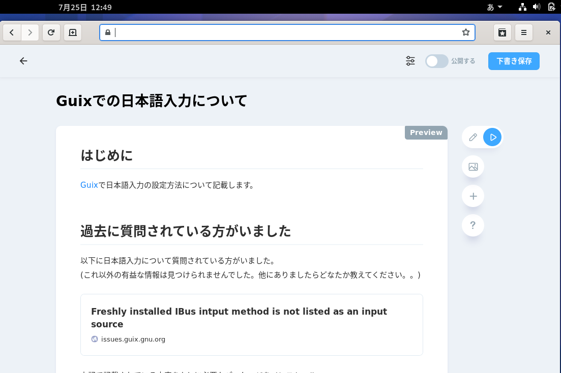Return to previous page with editor back arrow

click(x=23, y=61)
